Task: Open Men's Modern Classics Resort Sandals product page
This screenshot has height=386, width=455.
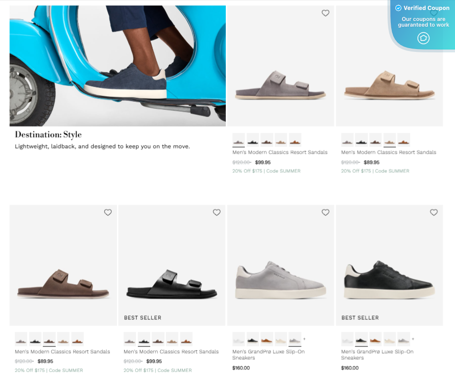Action: click(279, 152)
